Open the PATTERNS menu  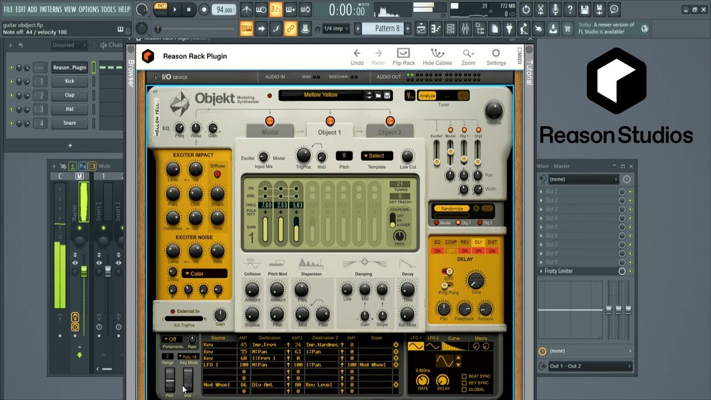point(51,9)
